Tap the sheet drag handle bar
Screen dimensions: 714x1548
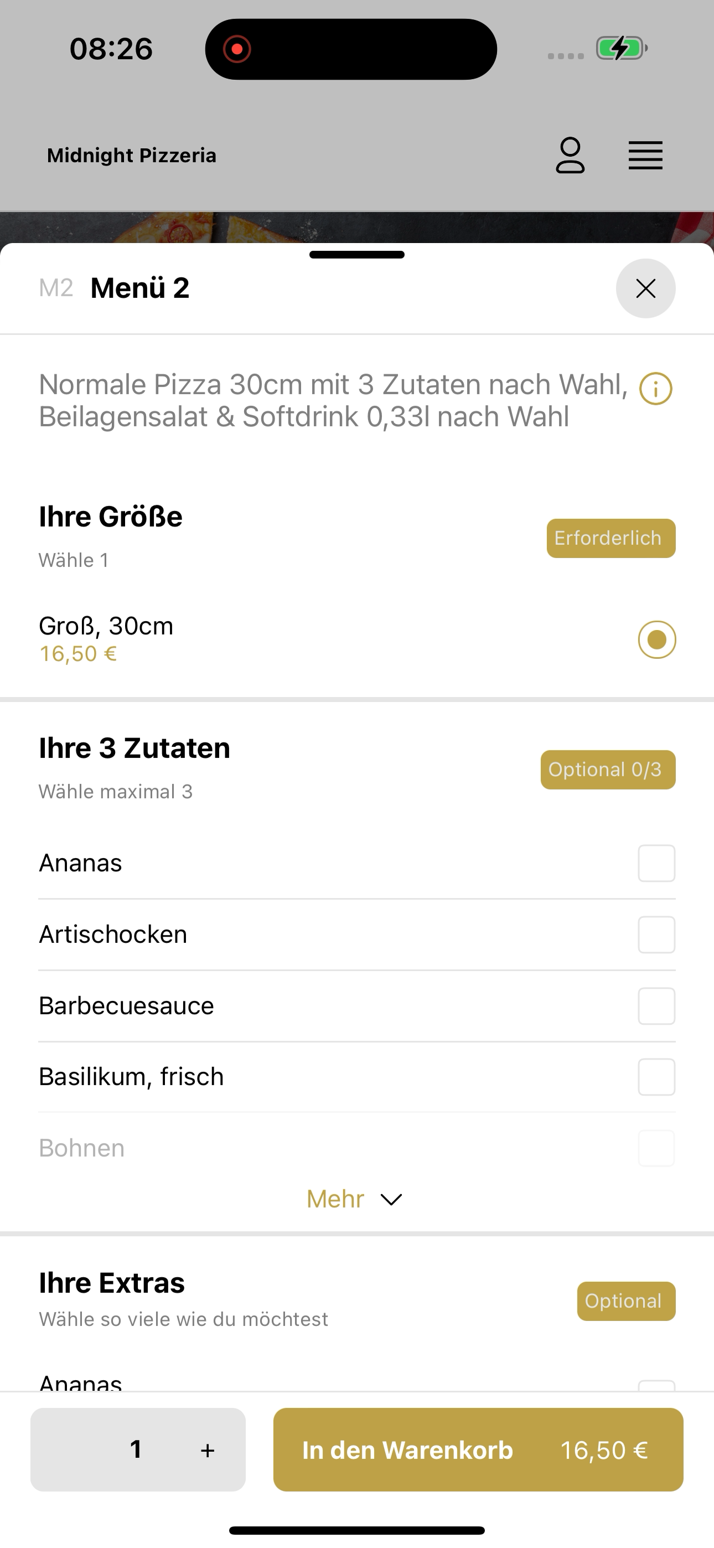[x=357, y=255]
